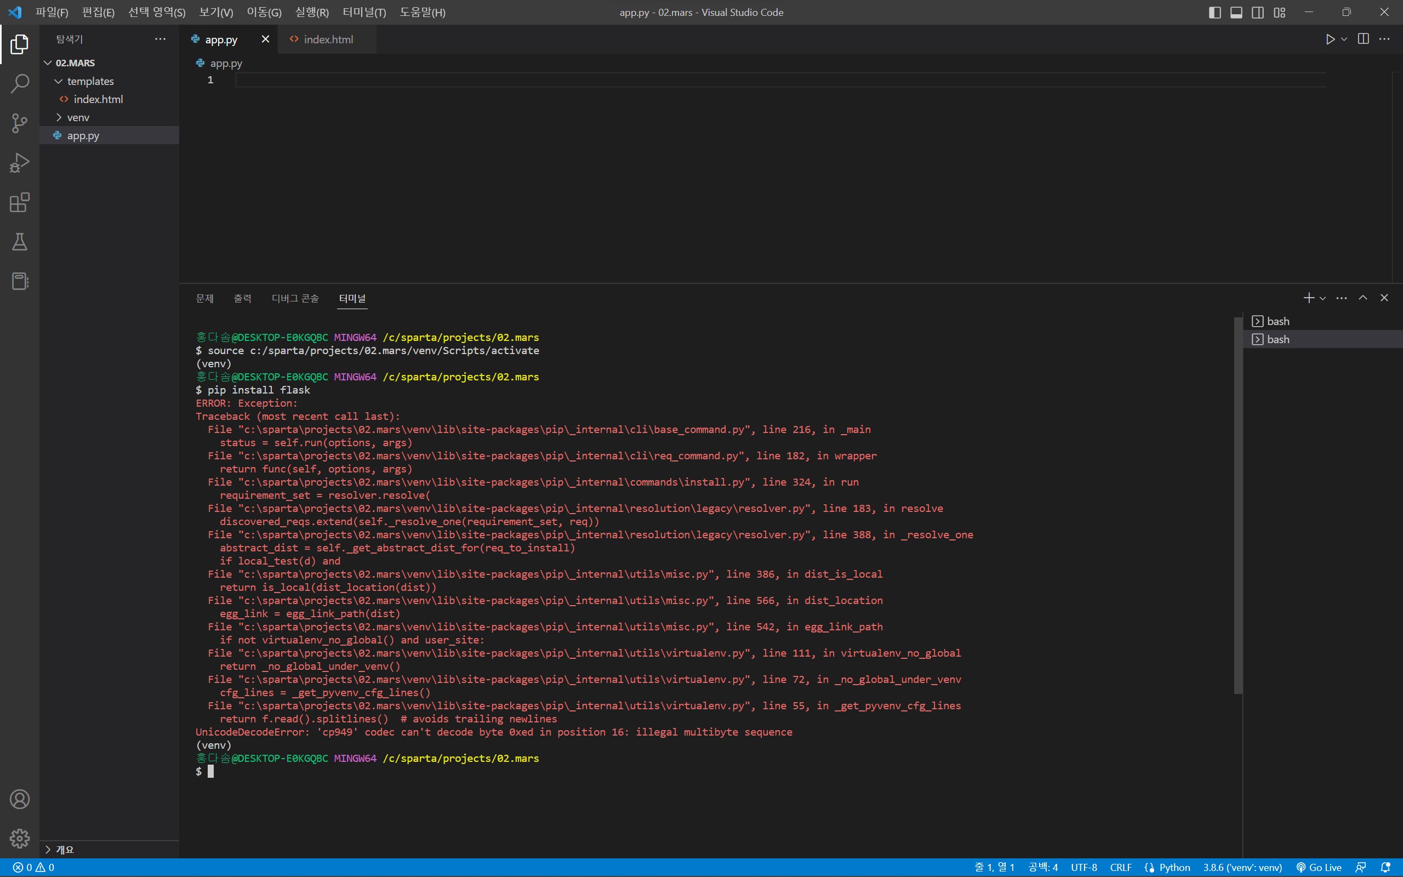
Task: Select Python interpreter 3.8.6 venv
Action: coord(1242,868)
